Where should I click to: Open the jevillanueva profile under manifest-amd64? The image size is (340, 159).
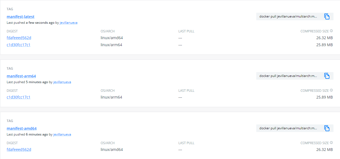pos(62,134)
